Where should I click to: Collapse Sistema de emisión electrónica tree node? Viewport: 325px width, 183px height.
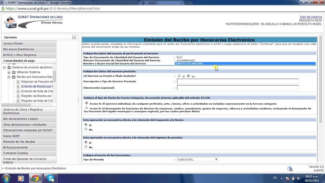coord(4,68)
